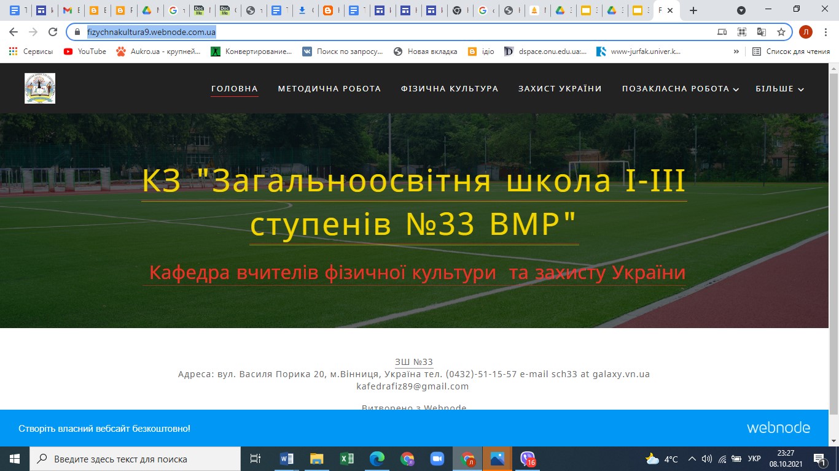Open the dspace.onu.edu.ua bookmark
The height and width of the screenshot is (471, 839).
pyautogui.click(x=545, y=52)
